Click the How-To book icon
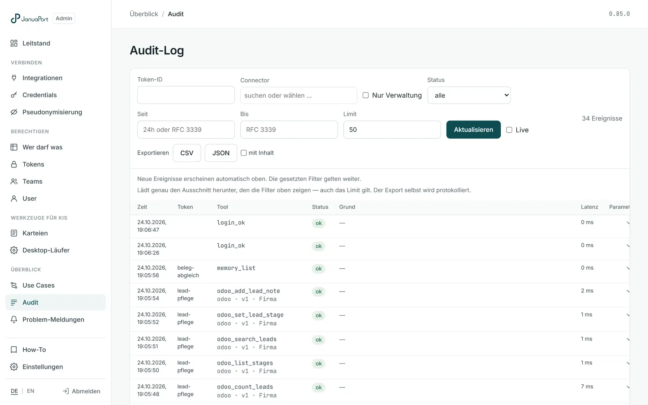The width and height of the screenshot is (648, 405). coord(14,350)
